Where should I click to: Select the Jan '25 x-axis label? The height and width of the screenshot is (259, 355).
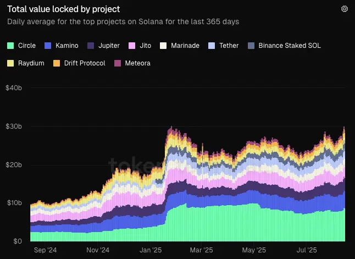coord(151,250)
